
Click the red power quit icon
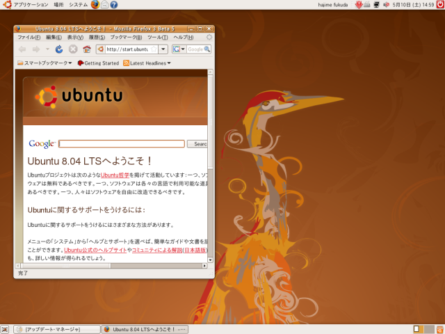(x=440, y=5)
